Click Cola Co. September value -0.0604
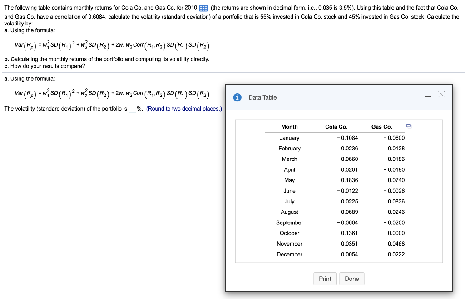The image size is (465, 299). click(347, 223)
